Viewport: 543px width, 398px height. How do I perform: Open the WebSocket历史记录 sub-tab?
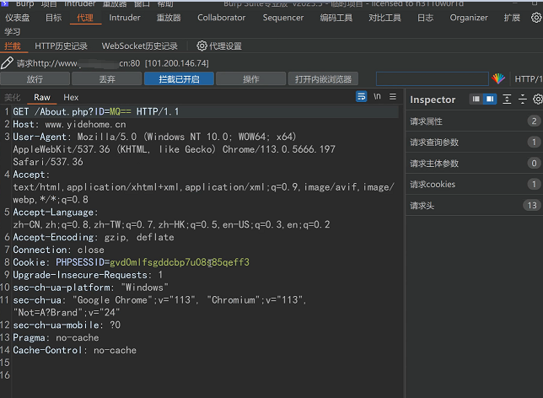pyautogui.click(x=140, y=46)
